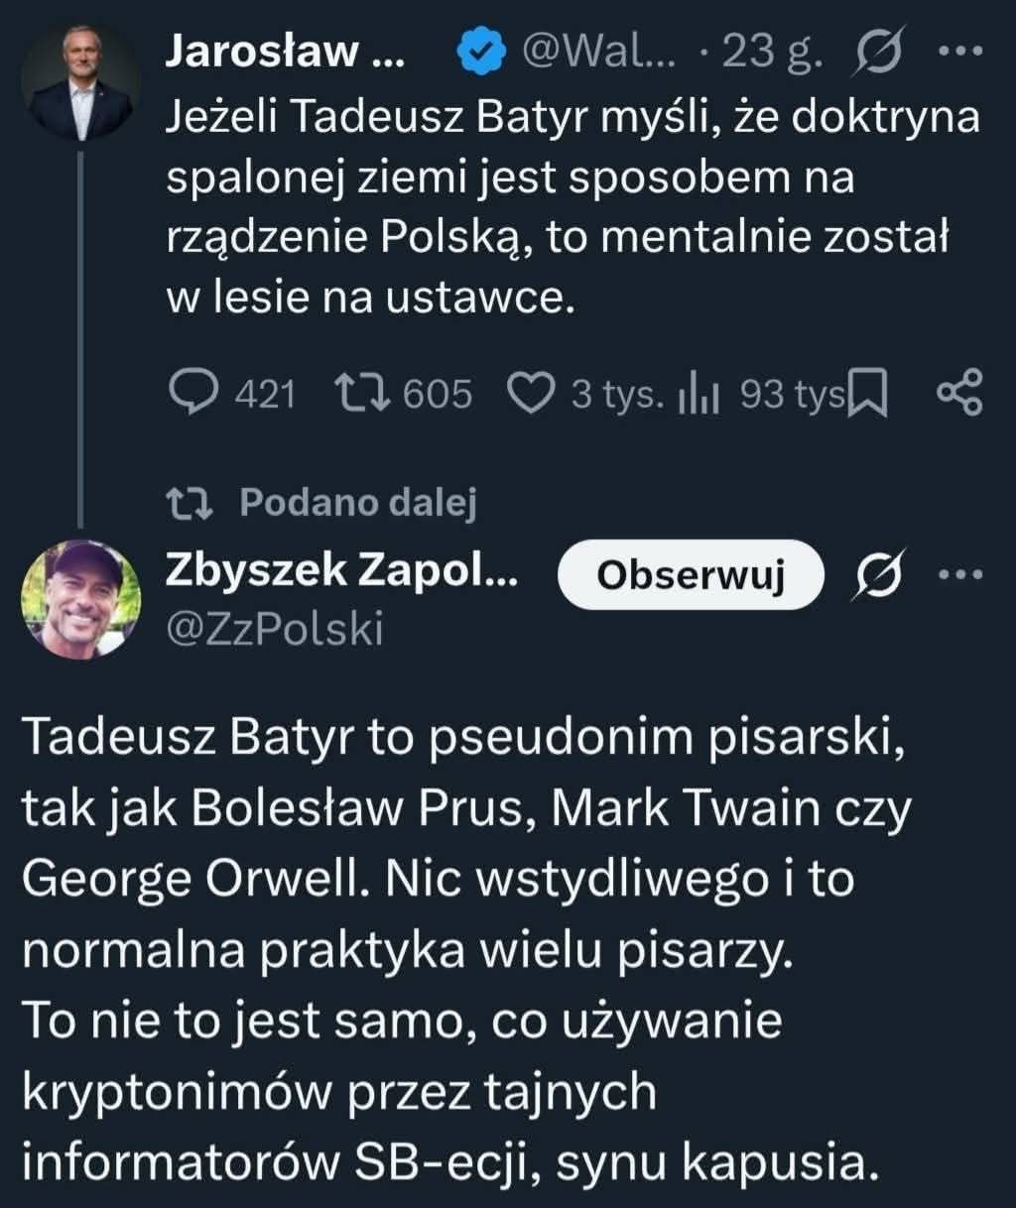Open Jarosław's tweet text about Tadeusz Batyr
Viewport: 1016px width, 1208px height.
[x=571, y=207]
